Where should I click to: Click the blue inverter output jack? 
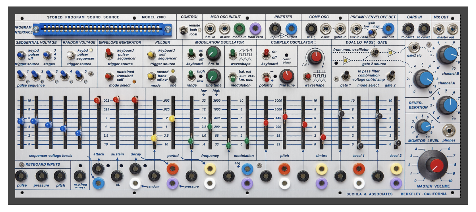click(x=291, y=28)
